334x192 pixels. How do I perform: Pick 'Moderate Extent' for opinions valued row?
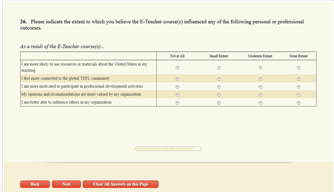coord(261,95)
